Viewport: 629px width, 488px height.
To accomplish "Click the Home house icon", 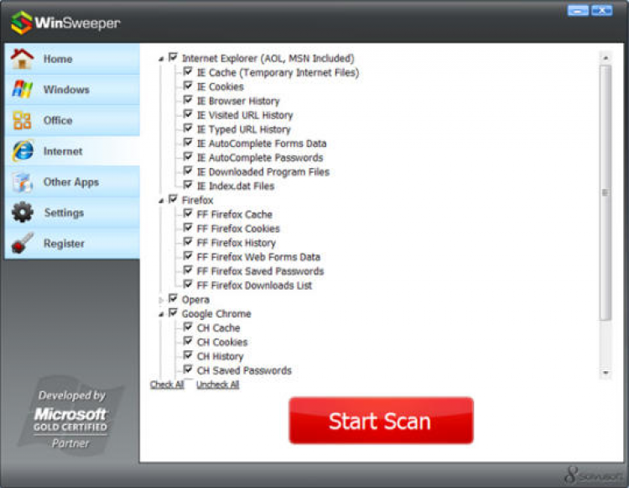I will tap(22, 59).
